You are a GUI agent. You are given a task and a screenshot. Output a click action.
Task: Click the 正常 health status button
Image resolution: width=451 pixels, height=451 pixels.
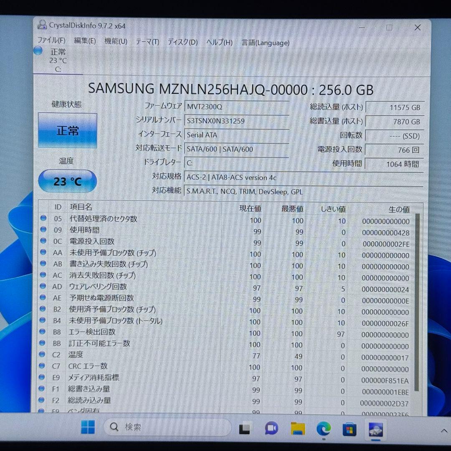[x=68, y=130]
